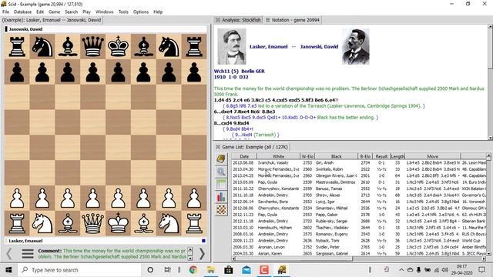Open the File menu
This screenshot has width=493, height=277.
[x=5, y=12]
